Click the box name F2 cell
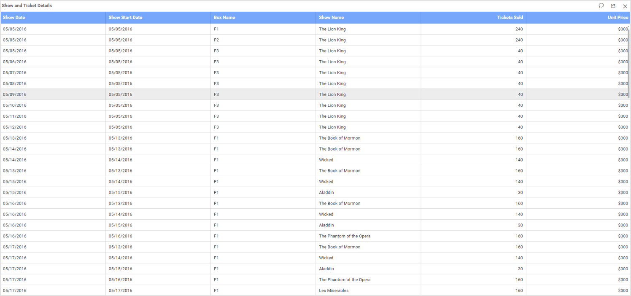 (x=216, y=40)
